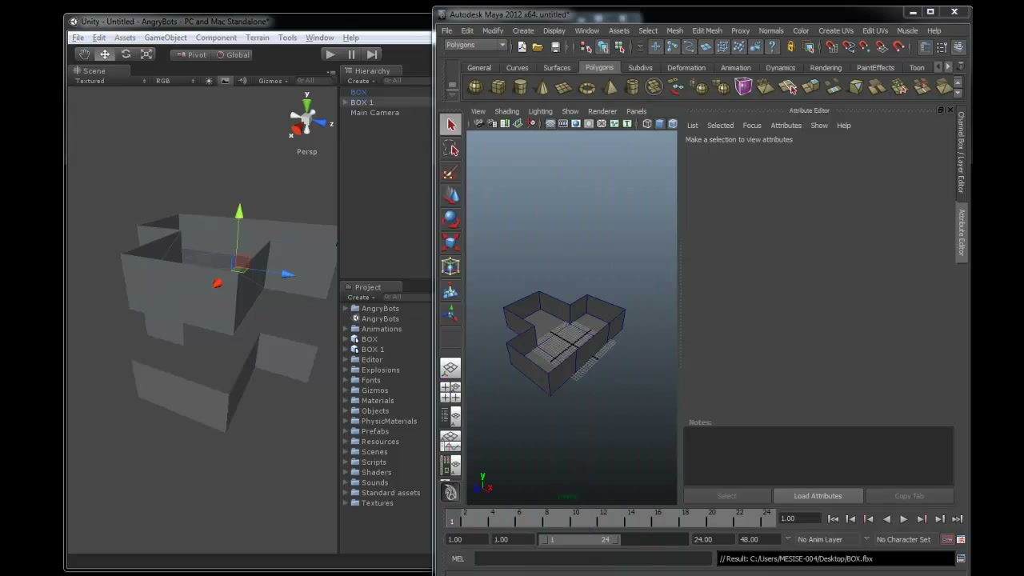This screenshot has height=576, width=1024.
Task: Toggle Unity Global handle rotation
Action: [234, 54]
